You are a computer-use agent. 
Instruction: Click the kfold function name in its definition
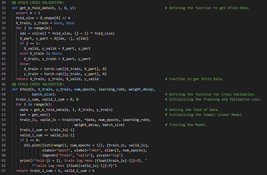(25, 89)
